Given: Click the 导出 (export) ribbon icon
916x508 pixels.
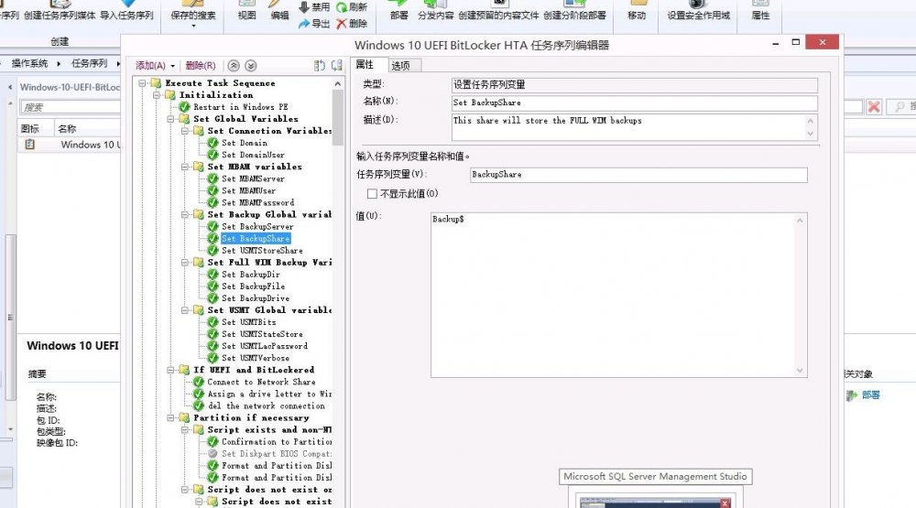Looking at the screenshot, I should [x=304, y=24].
